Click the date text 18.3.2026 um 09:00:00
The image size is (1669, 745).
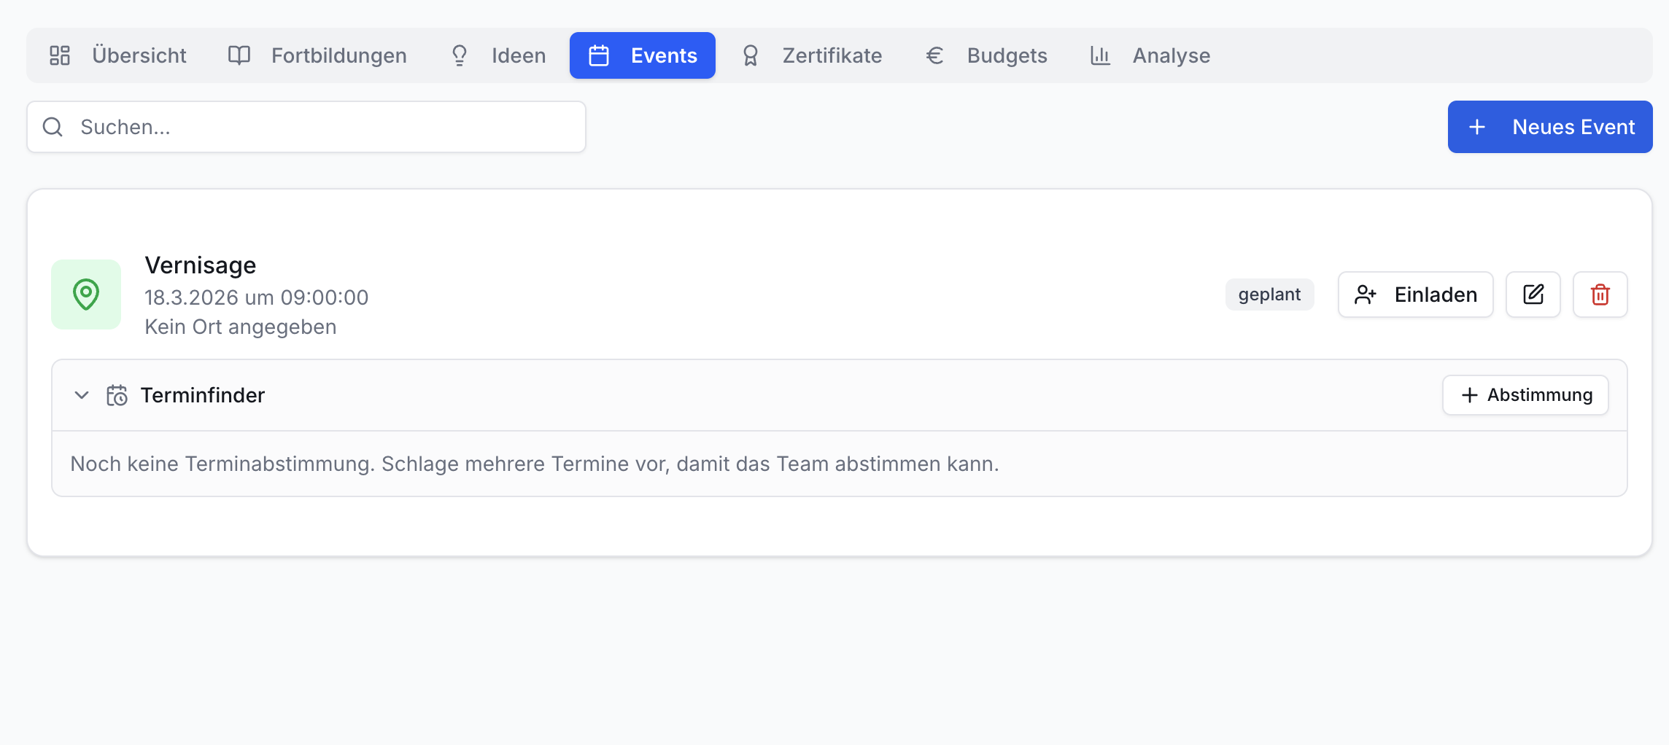click(x=257, y=297)
